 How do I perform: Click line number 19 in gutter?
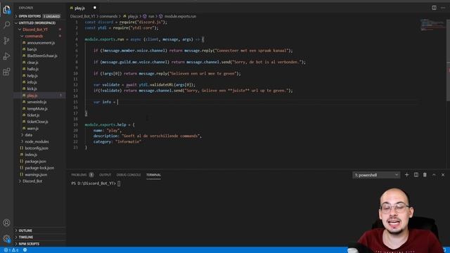tap(75, 125)
